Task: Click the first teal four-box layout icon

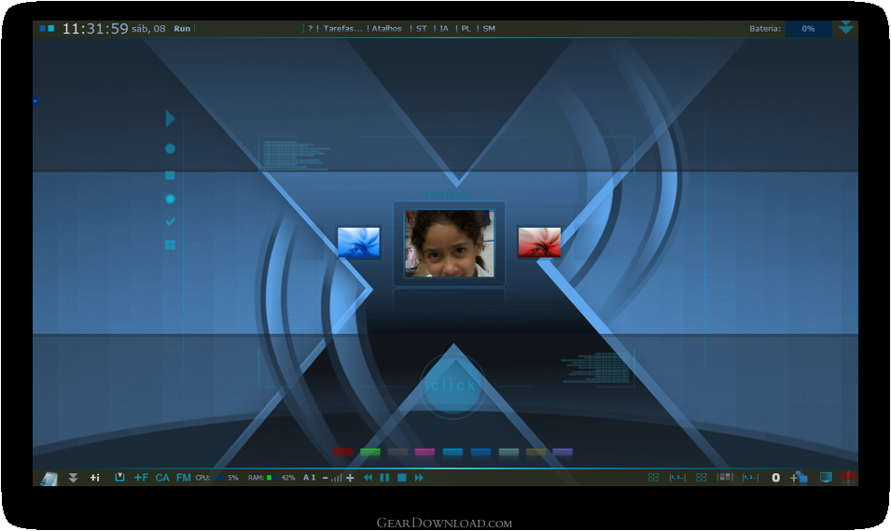Action: point(653,478)
